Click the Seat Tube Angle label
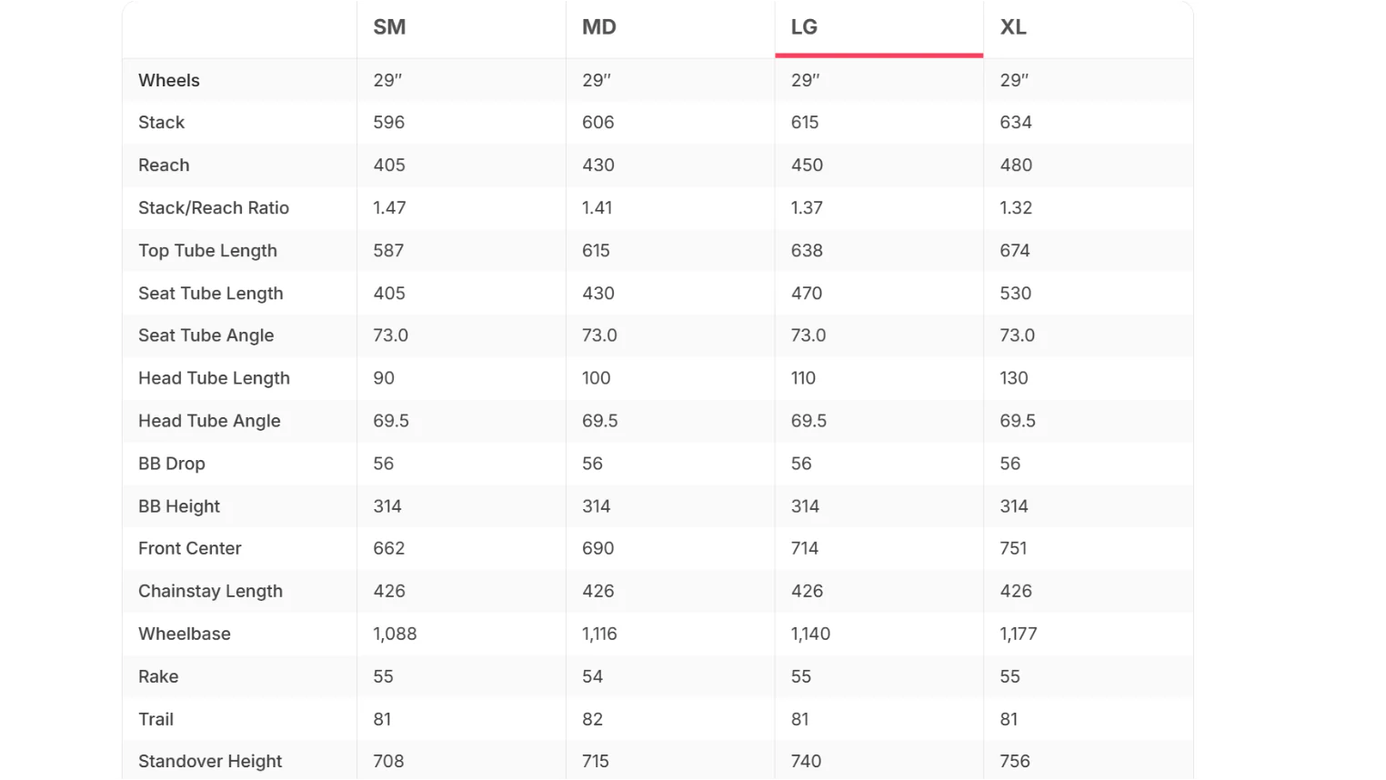This screenshot has height=780, width=1386. point(206,335)
